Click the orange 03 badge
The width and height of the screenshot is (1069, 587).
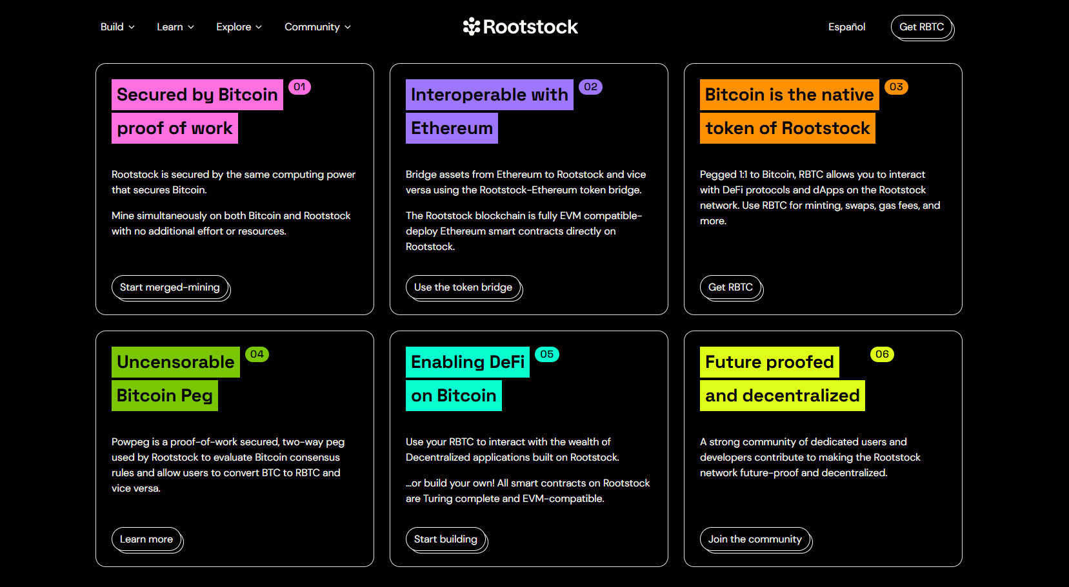(x=896, y=87)
